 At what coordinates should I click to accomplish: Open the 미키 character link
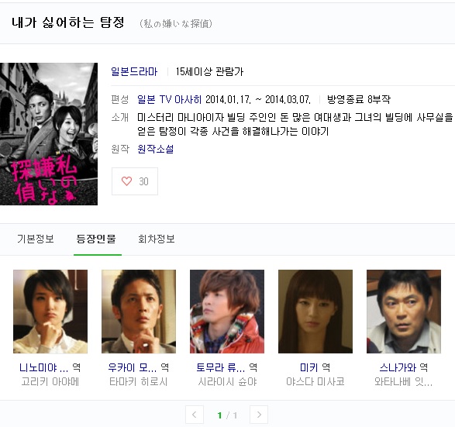click(x=309, y=368)
